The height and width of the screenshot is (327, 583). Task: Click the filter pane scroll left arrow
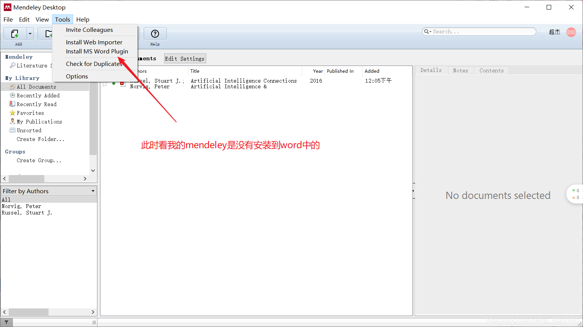pyautogui.click(x=5, y=312)
